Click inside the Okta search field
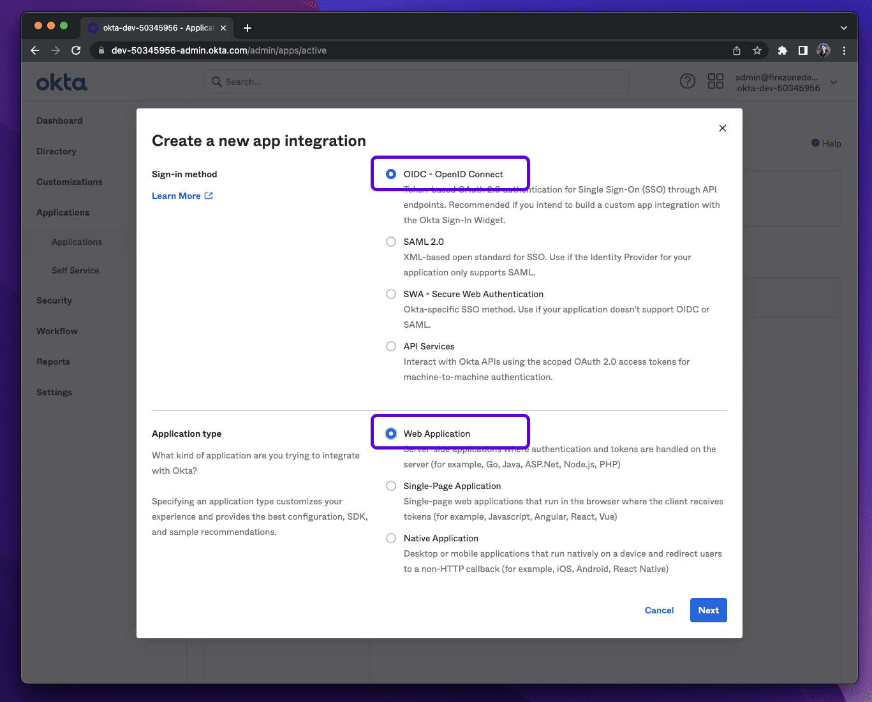 [416, 82]
